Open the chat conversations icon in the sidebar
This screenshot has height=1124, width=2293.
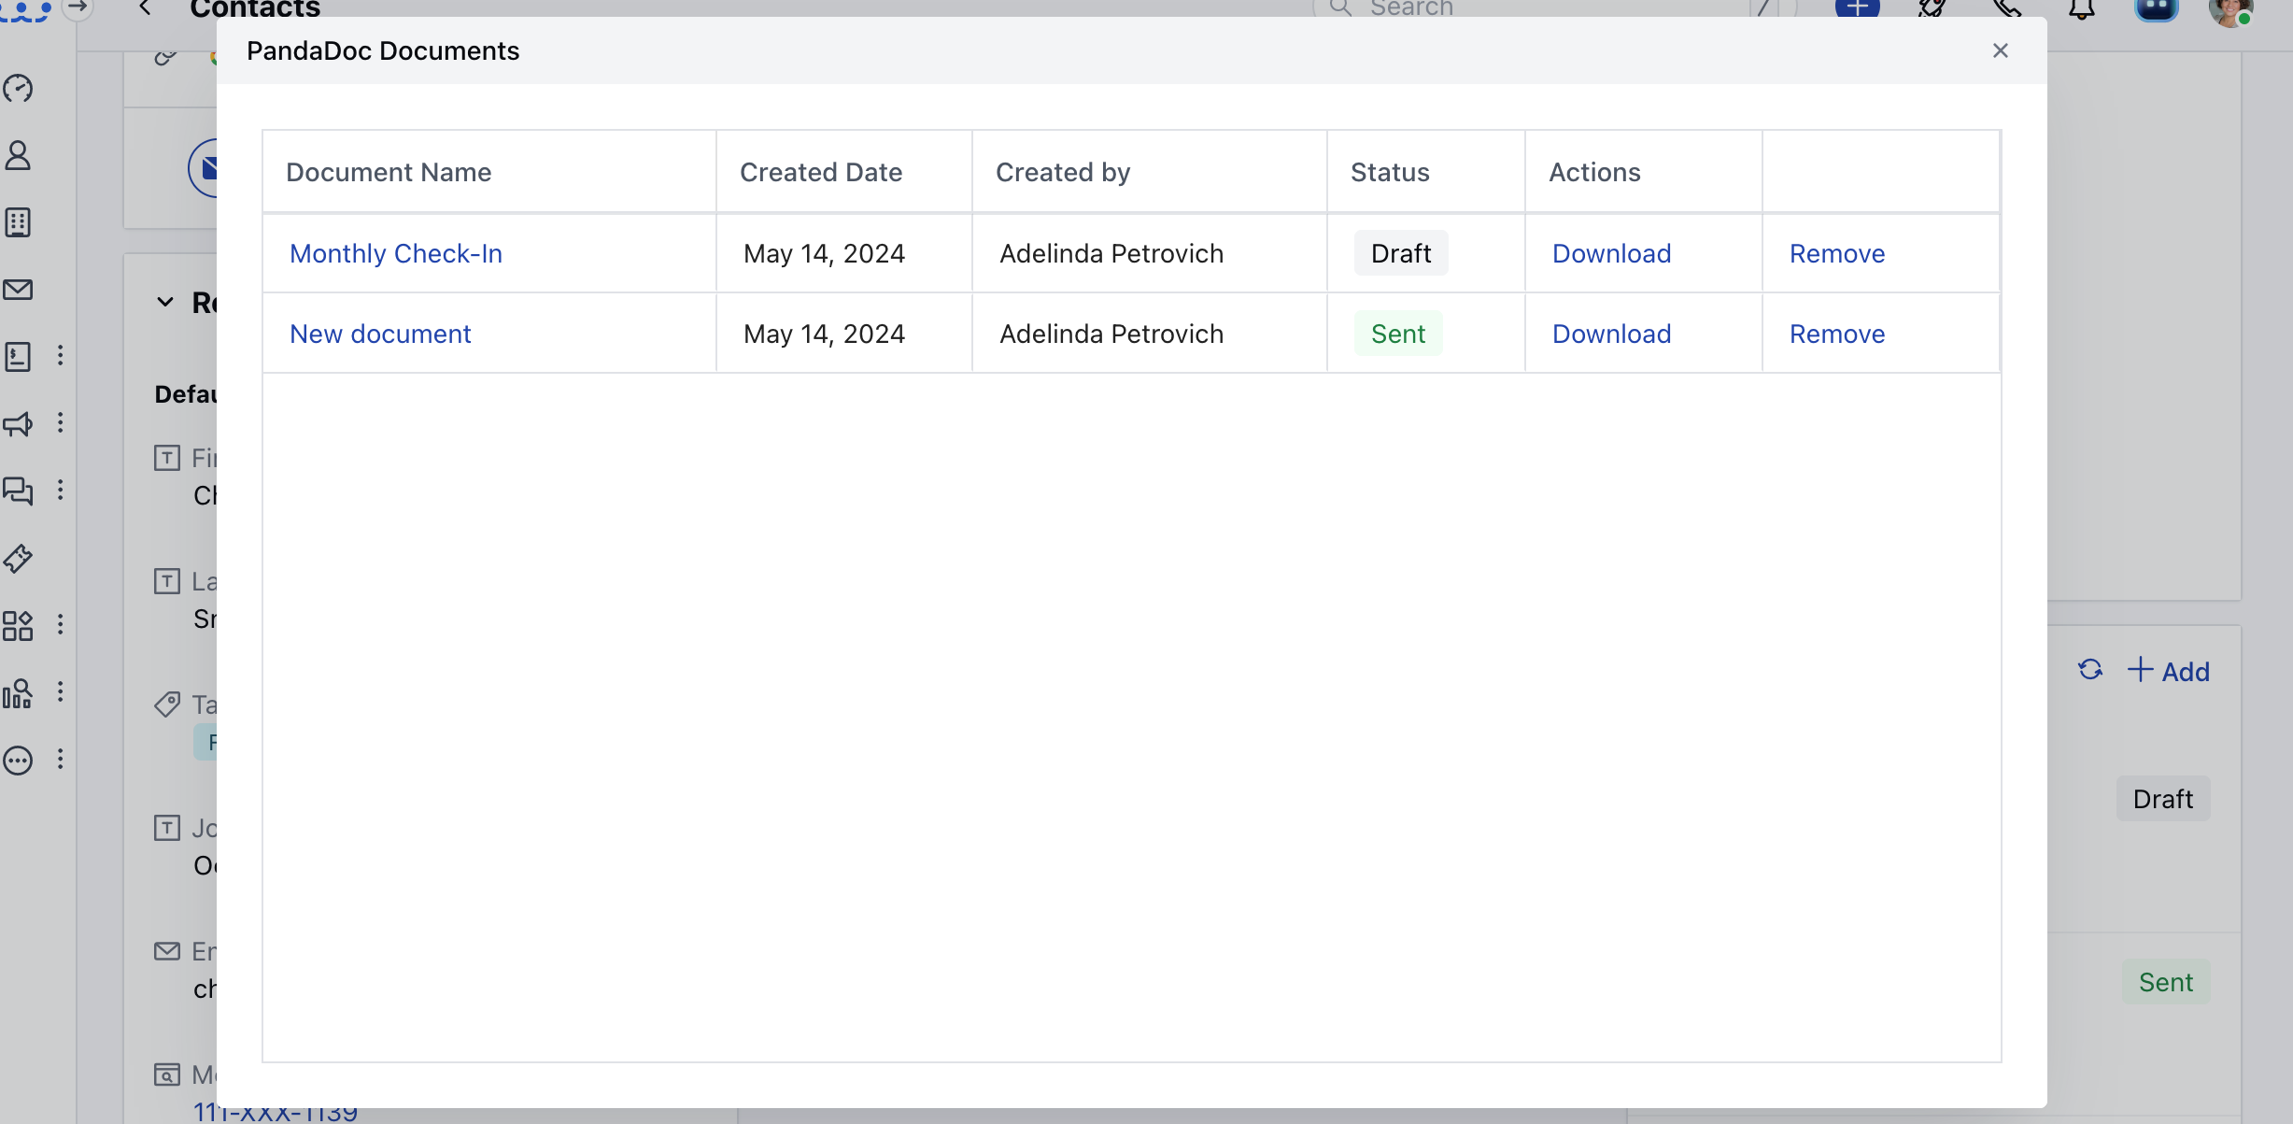click(x=18, y=491)
